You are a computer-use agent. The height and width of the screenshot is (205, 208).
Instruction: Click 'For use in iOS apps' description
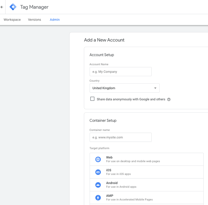[x=118, y=174]
